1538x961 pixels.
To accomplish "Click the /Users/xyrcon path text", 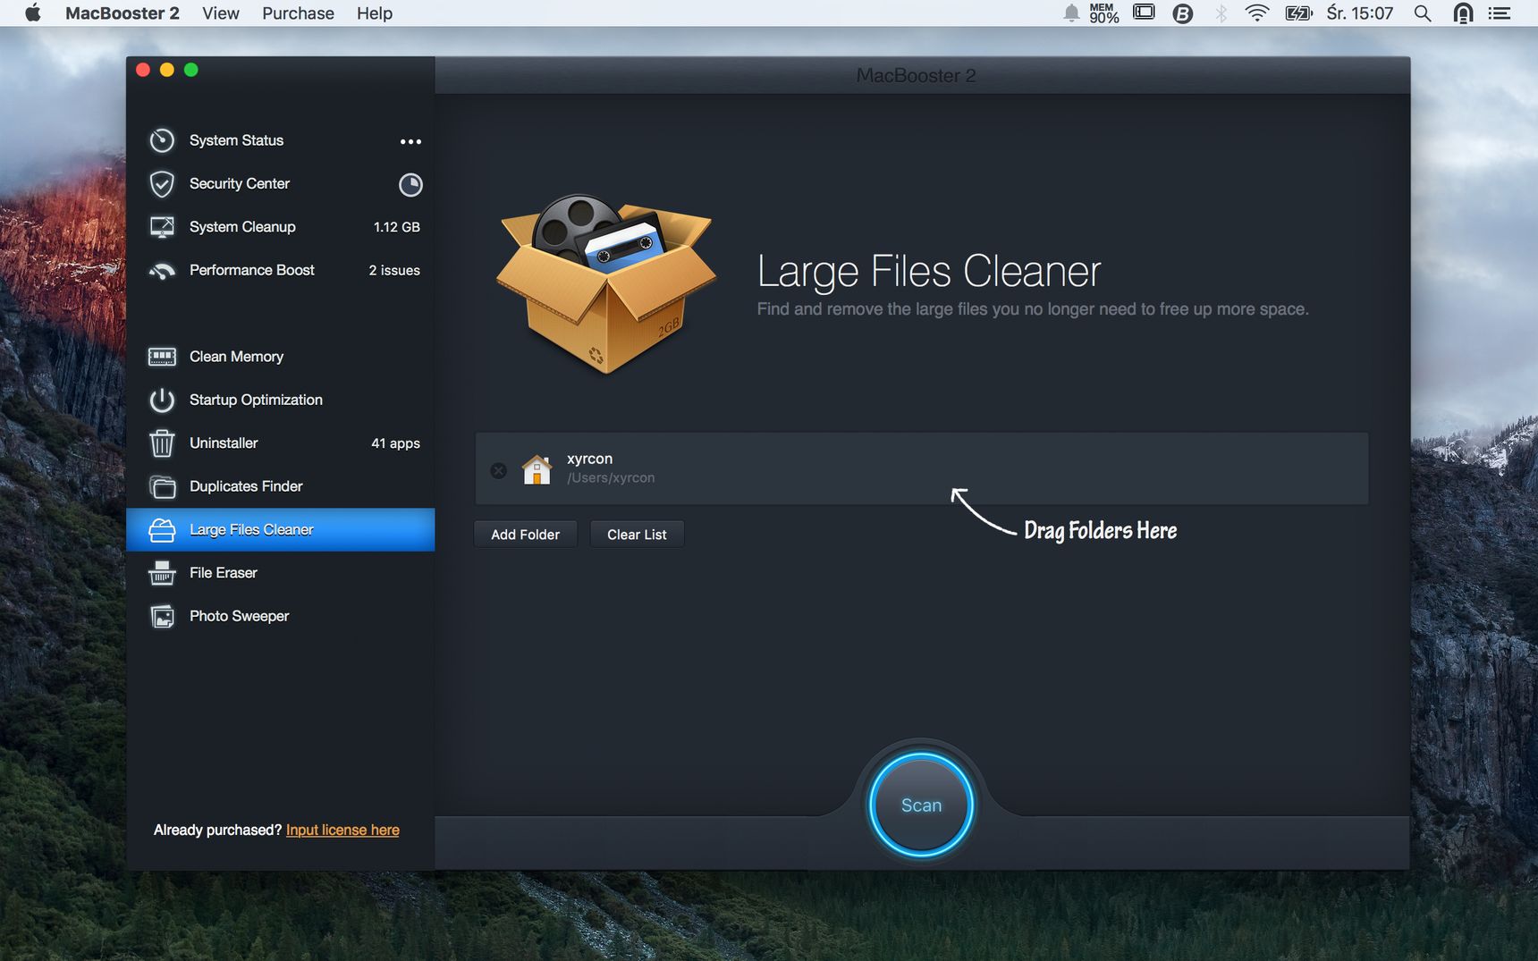I will (x=611, y=478).
